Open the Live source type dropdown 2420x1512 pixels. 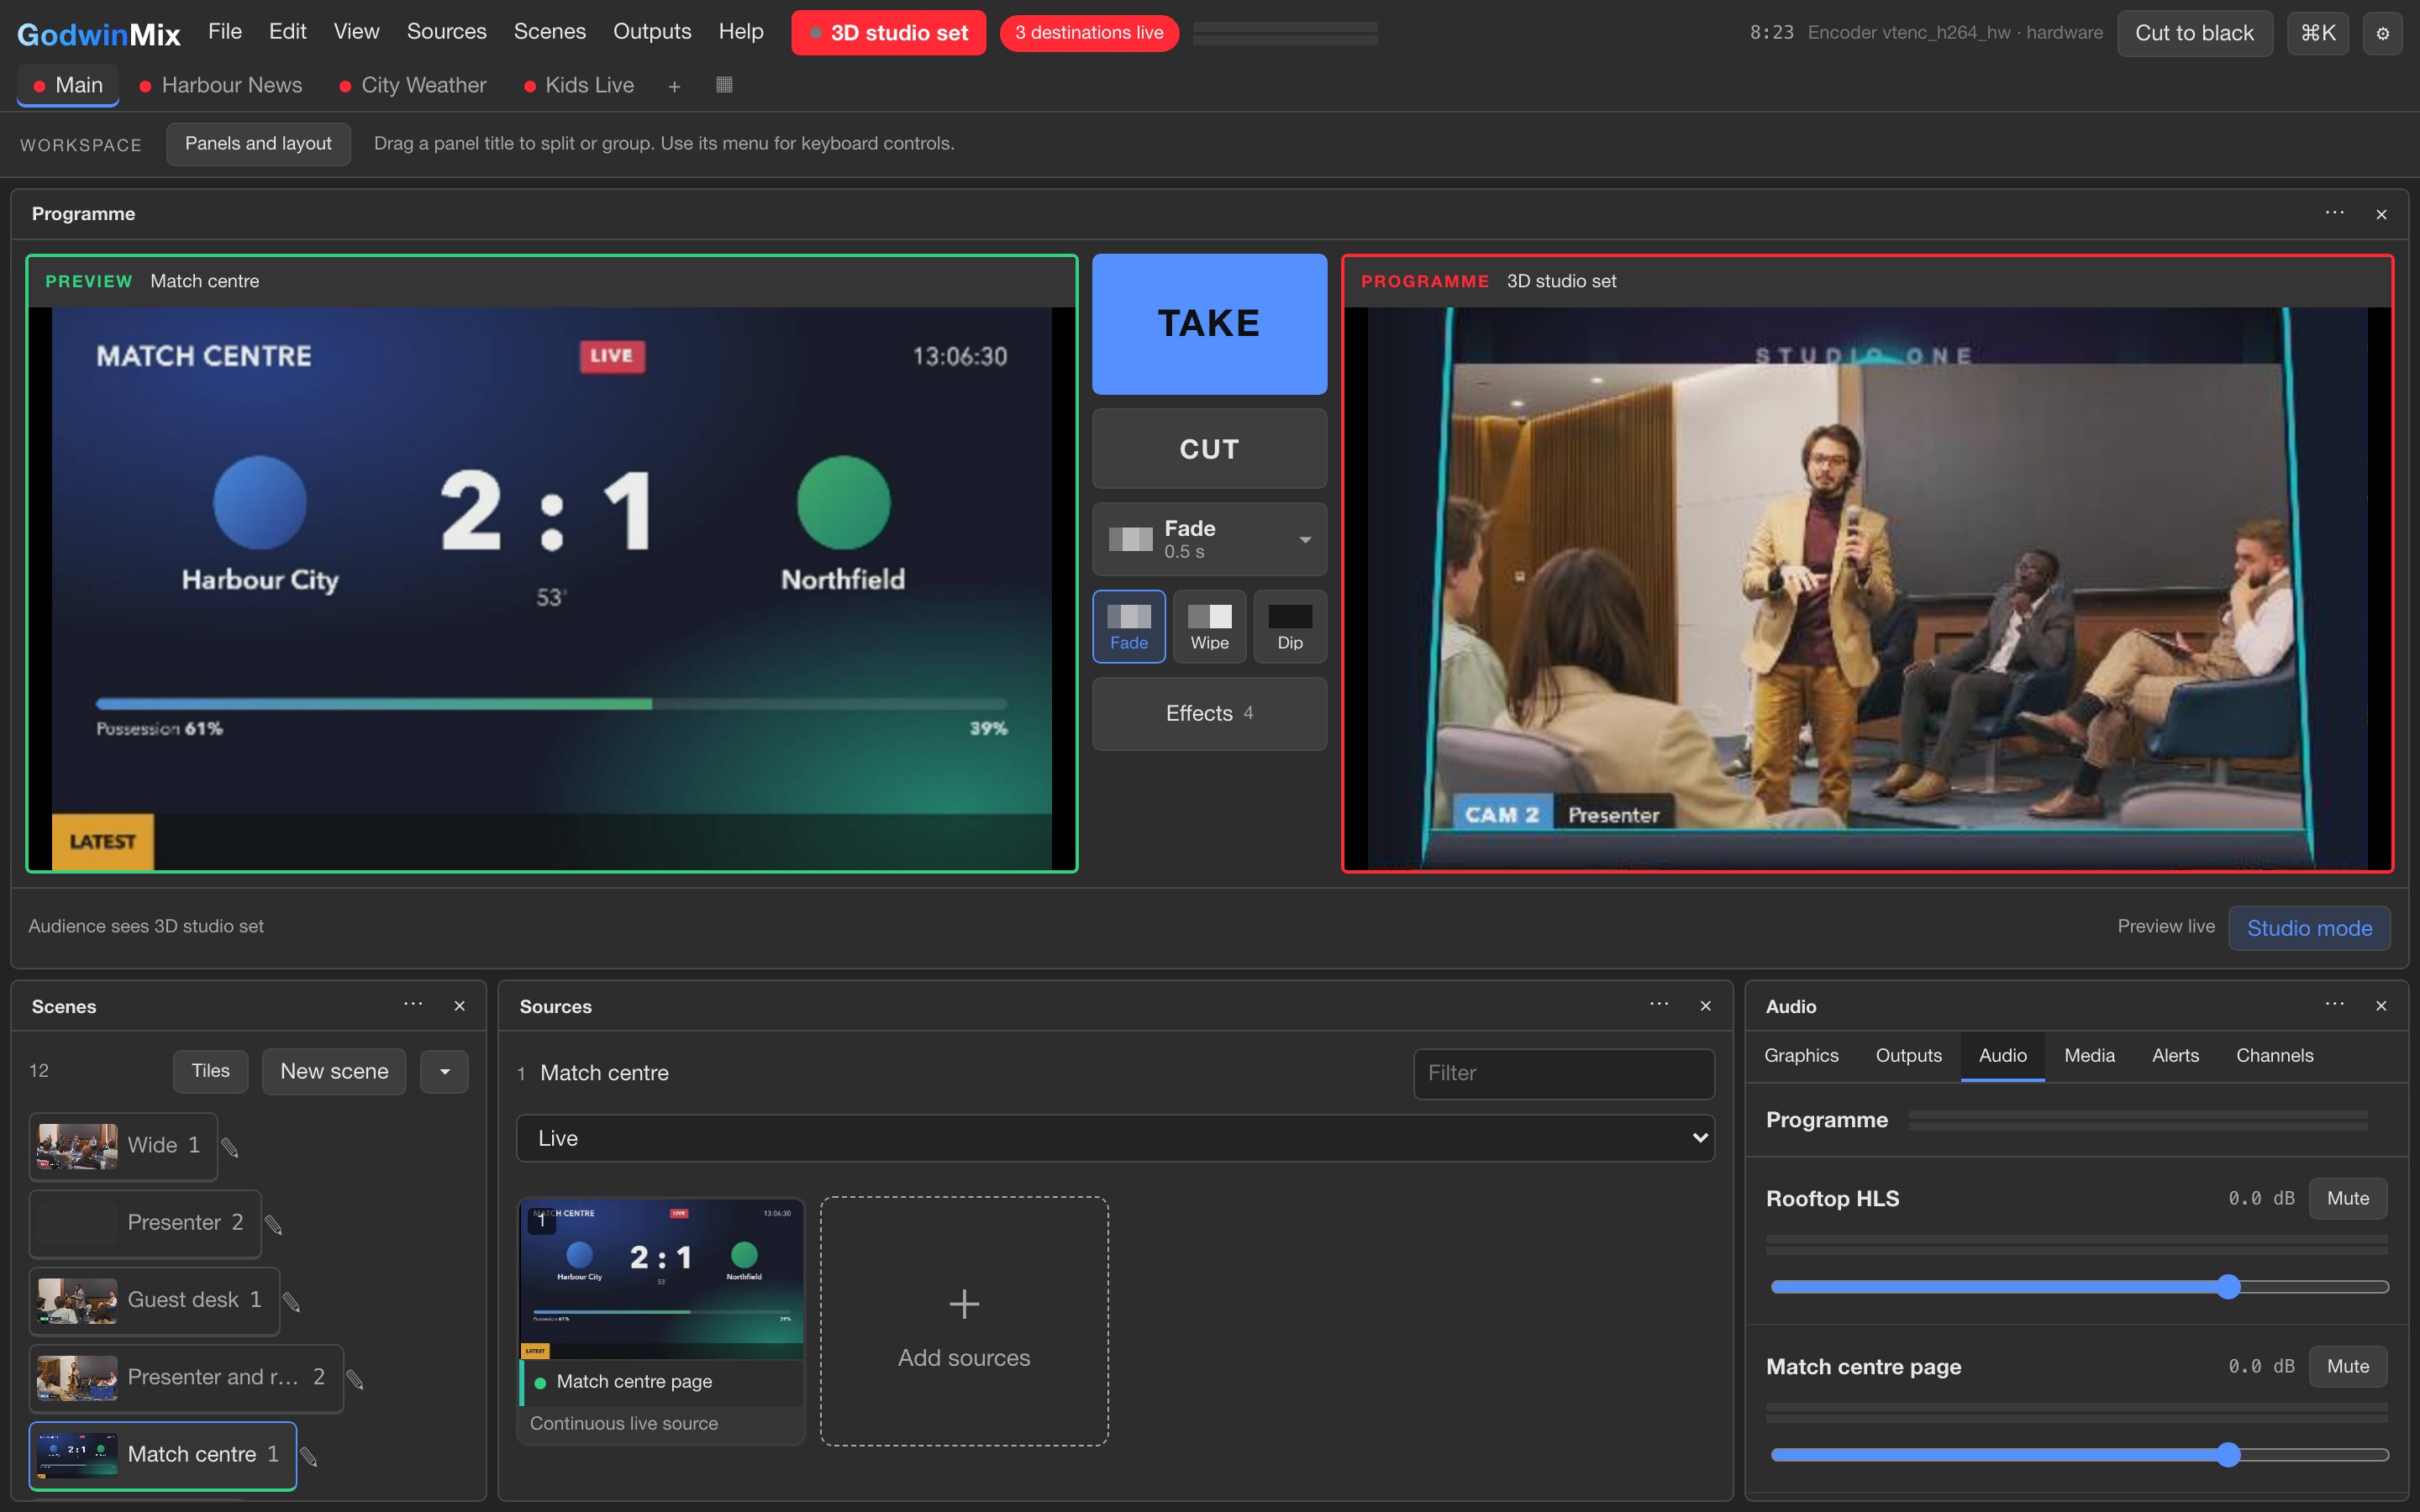pos(1115,1138)
